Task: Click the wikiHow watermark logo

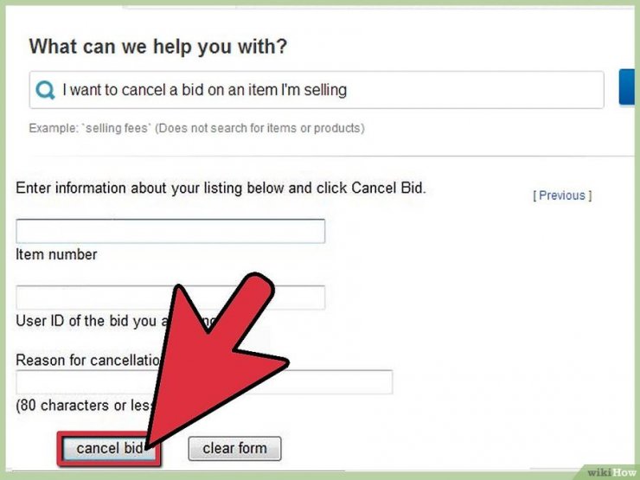Action: pos(611,472)
